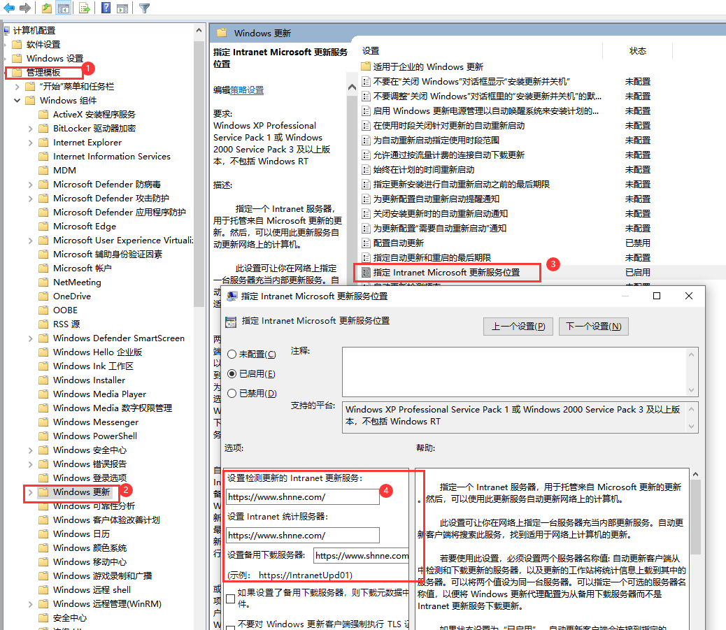Click the policy icon beside 为更新配置自动重新启动提醒通知
726x630 pixels.
click(x=366, y=199)
